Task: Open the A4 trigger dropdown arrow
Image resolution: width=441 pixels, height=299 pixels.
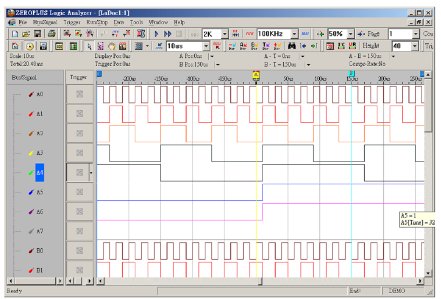Action: 91,172
